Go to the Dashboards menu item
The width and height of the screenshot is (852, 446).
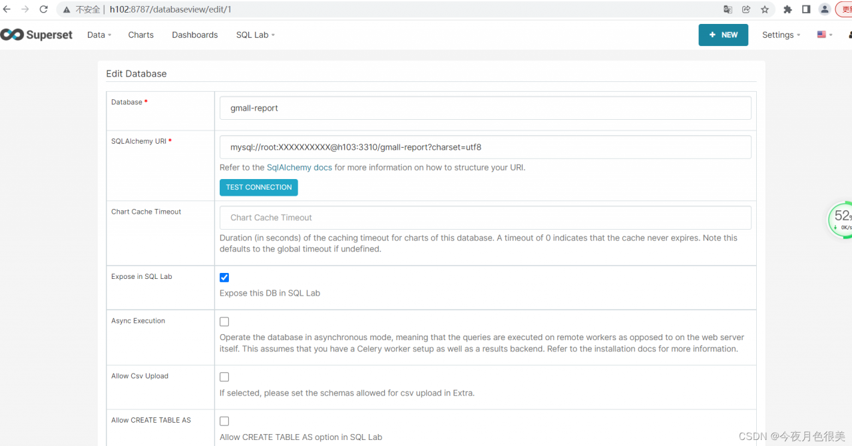coord(194,35)
